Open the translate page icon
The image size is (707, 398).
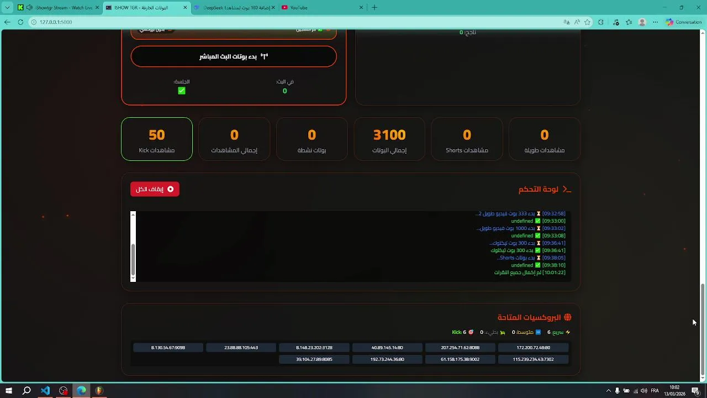point(566,22)
